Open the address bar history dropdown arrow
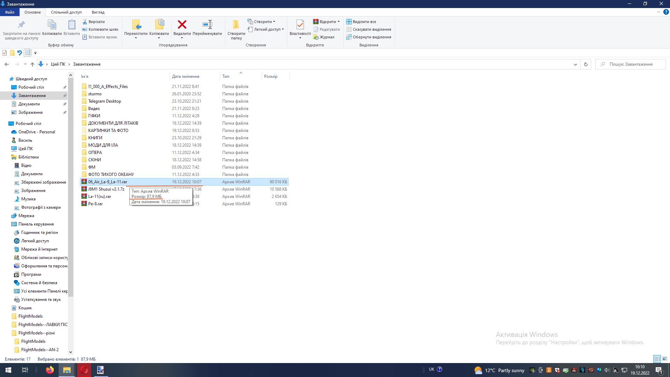 575,64
